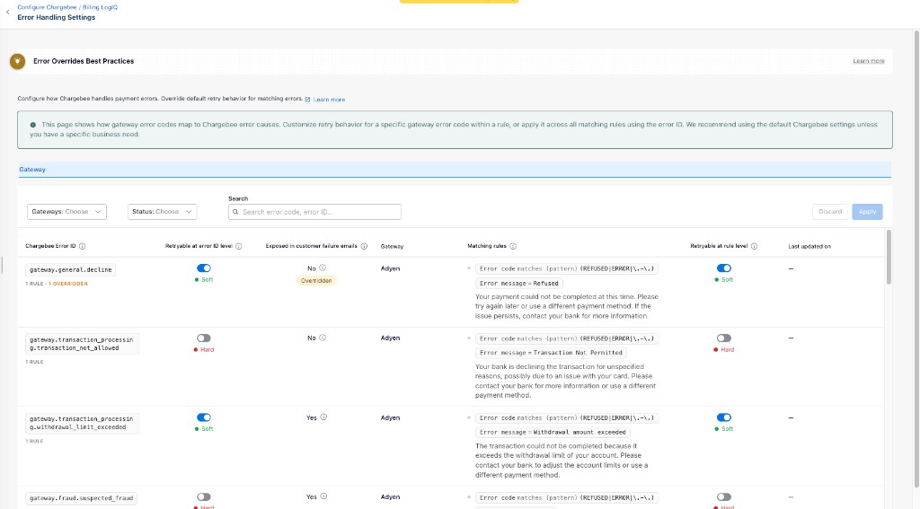
Task: Toggle error ID level retry for gateway.fraud.suspected_fraud
Action: [204, 497]
